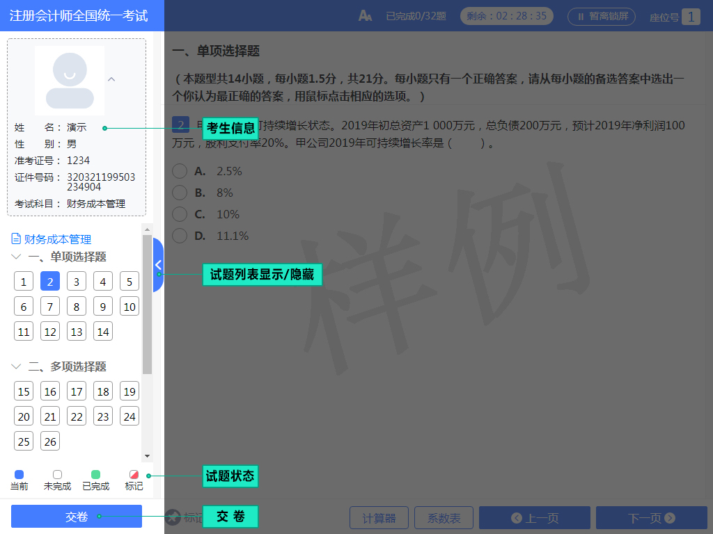The width and height of the screenshot is (713, 534).
Task: Jump to question number 5
Action: (129, 281)
